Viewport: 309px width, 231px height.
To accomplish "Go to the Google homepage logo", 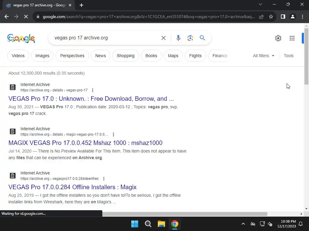I will tap(21, 38).
